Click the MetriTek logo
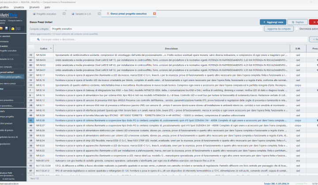This screenshot has width=318, height=185. 9,15
